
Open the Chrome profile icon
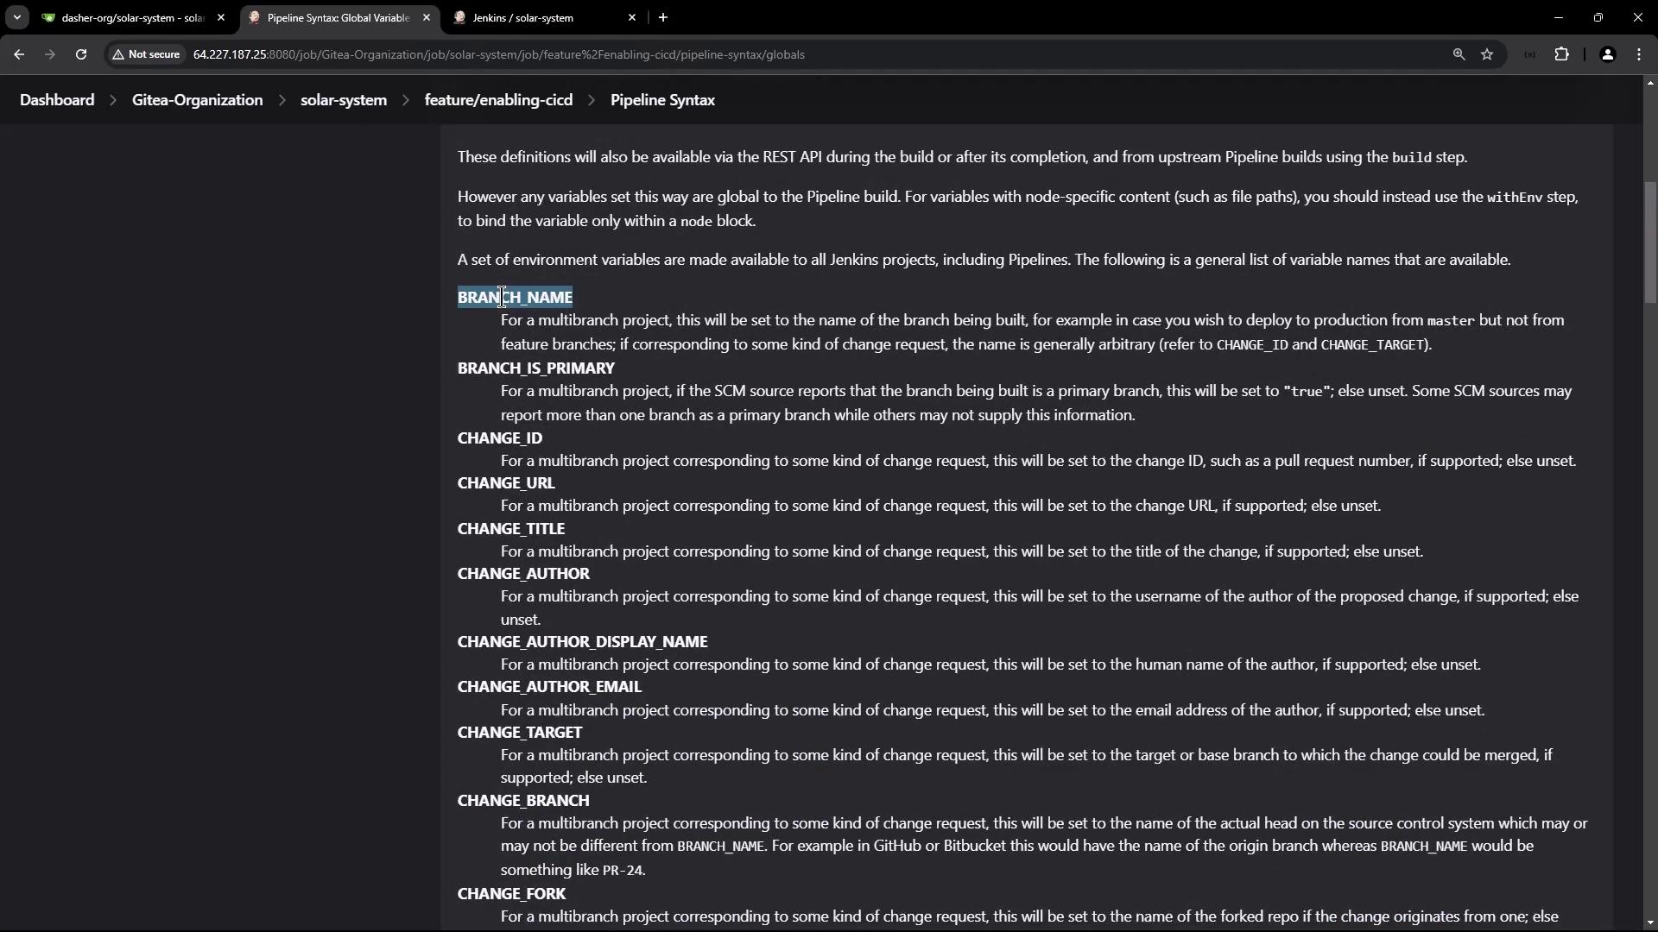coord(1607,54)
